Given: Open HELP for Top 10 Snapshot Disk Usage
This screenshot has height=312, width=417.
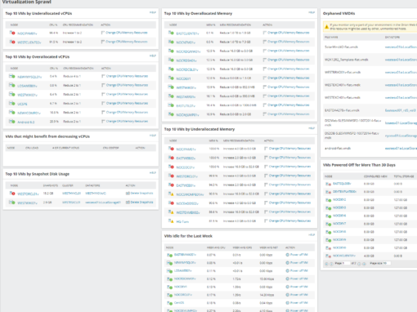Looking at the screenshot, I should 153,173.
